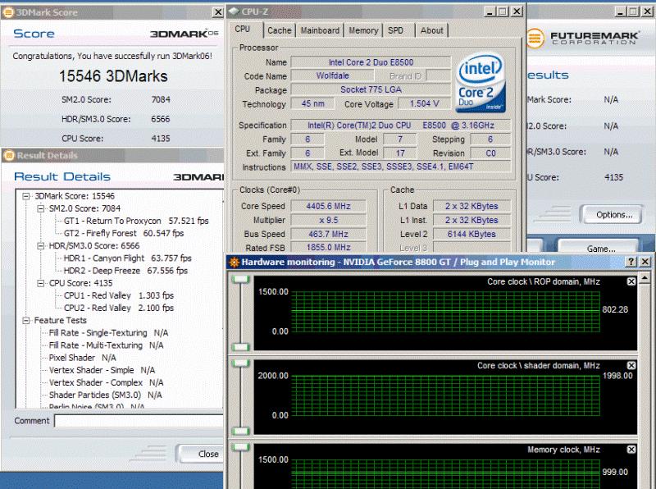Click top slider handle of shader domain graph
Viewport: 656px width, 489px height.
click(241, 363)
